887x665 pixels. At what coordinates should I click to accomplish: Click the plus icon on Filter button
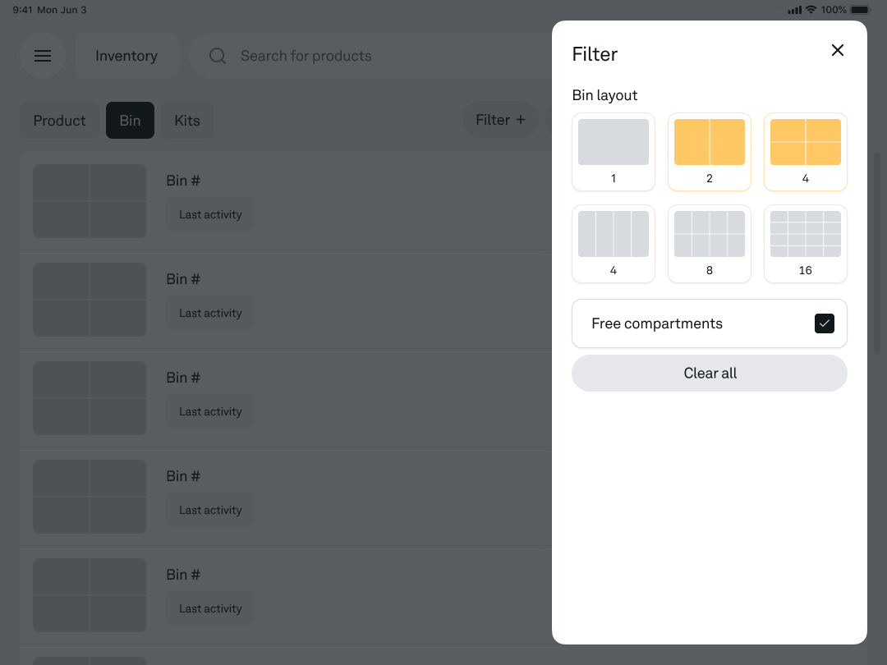(521, 120)
